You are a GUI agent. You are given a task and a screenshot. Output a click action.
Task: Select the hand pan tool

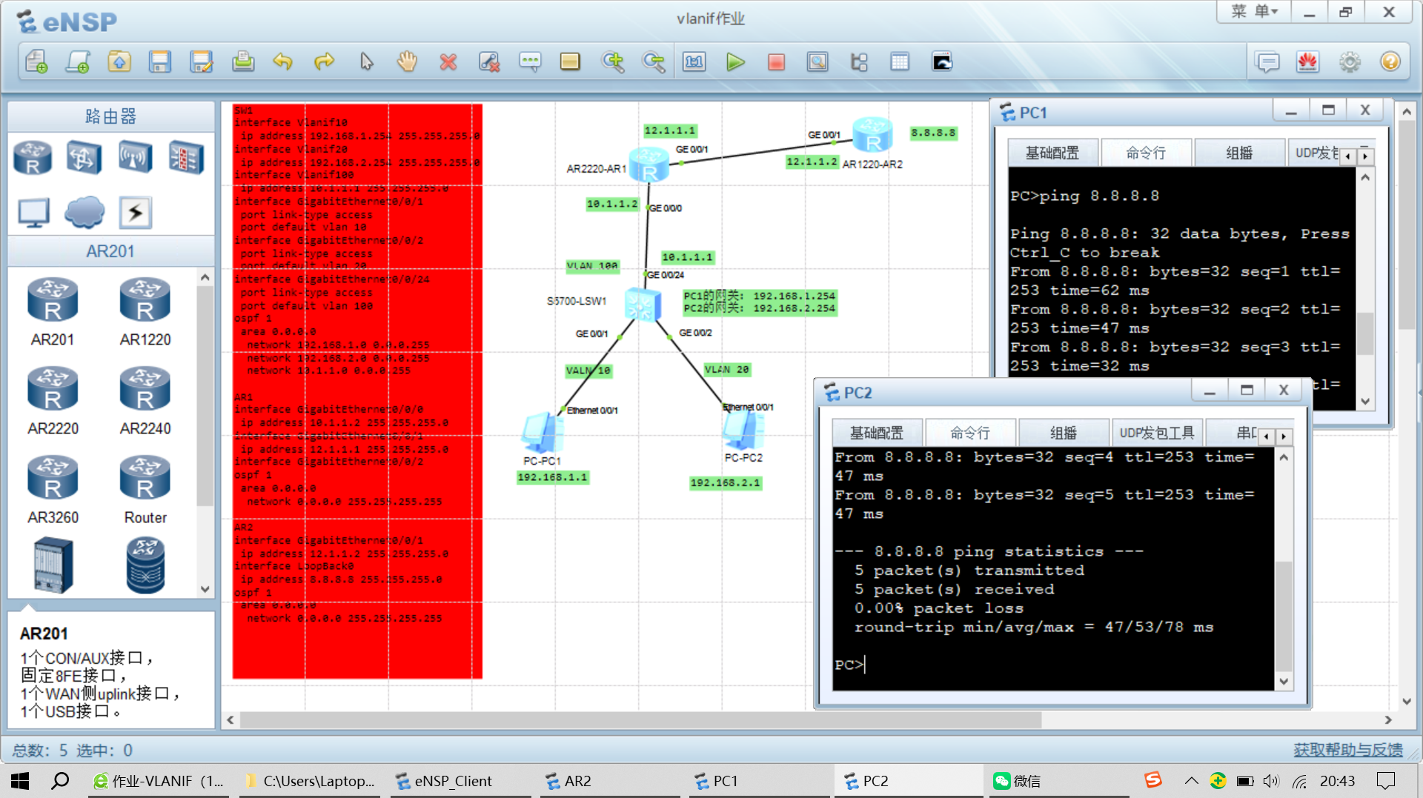coord(406,62)
